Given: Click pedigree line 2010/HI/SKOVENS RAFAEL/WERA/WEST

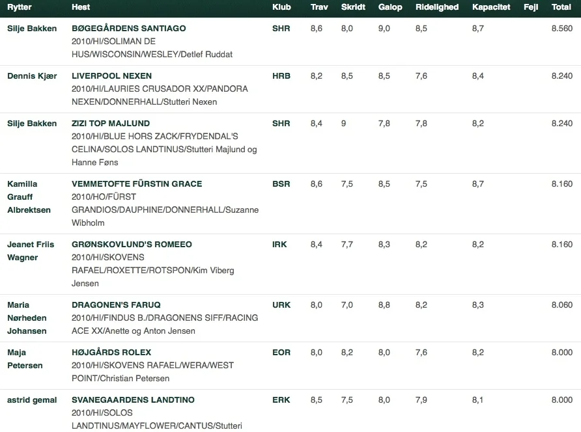Looking at the screenshot, I should click(x=152, y=366).
